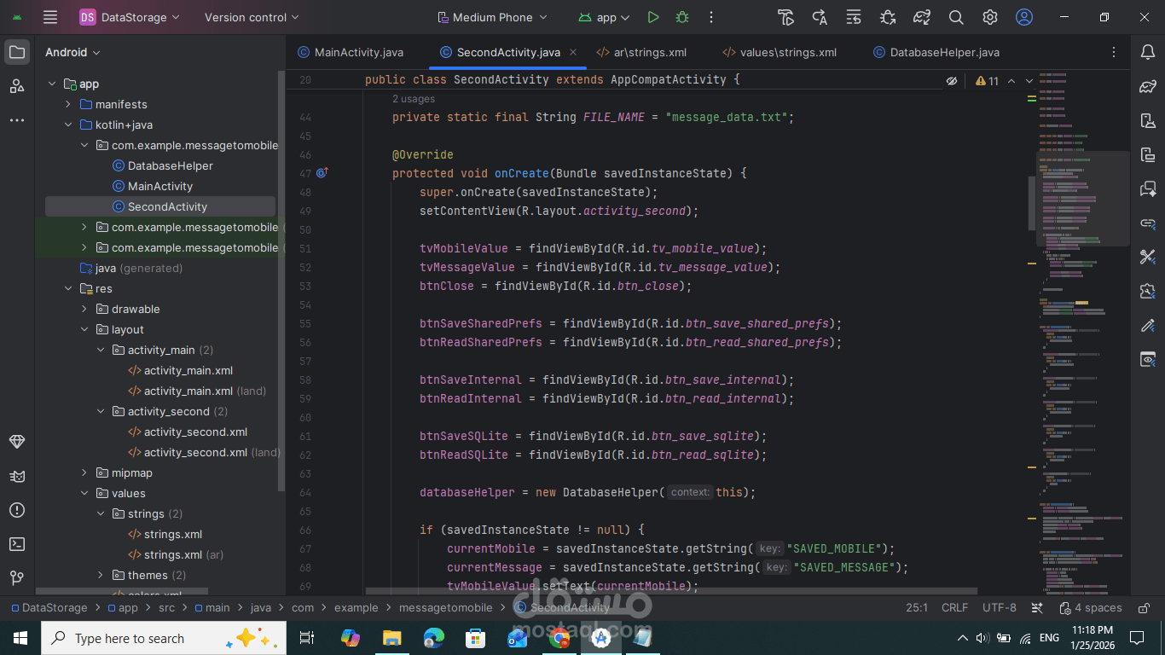The height and width of the screenshot is (655, 1165).
Task: Open the Notifications bell panel
Action: click(x=1148, y=52)
